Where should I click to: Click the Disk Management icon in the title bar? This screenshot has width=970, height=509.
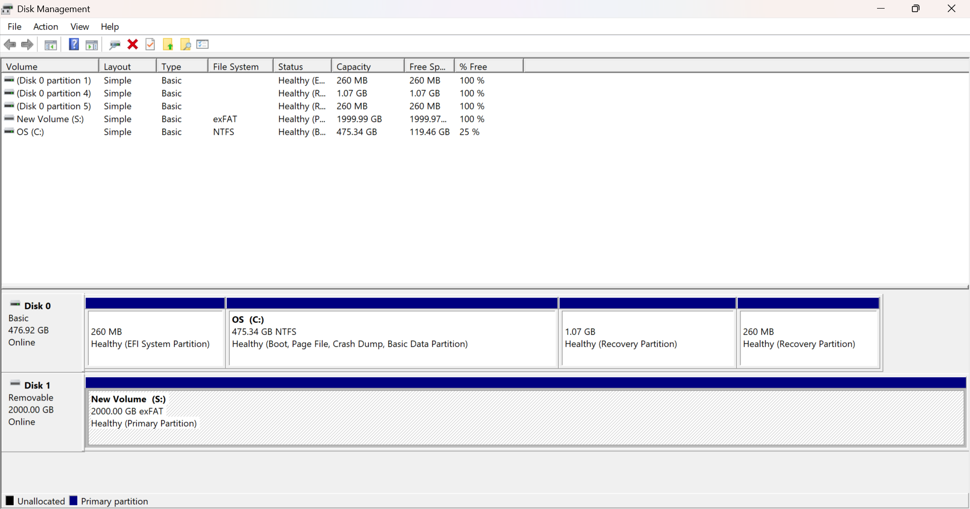pyautogui.click(x=7, y=9)
